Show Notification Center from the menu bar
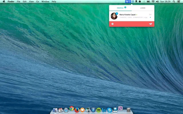This screenshot has height=114, width=183. pyautogui.click(x=179, y=1)
